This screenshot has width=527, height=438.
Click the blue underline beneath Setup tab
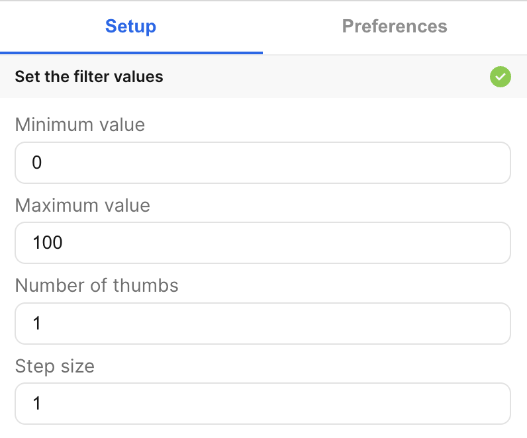131,52
